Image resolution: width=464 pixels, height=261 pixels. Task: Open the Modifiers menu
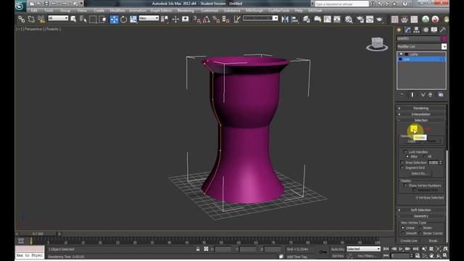pyautogui.click(x=117, y=11)
